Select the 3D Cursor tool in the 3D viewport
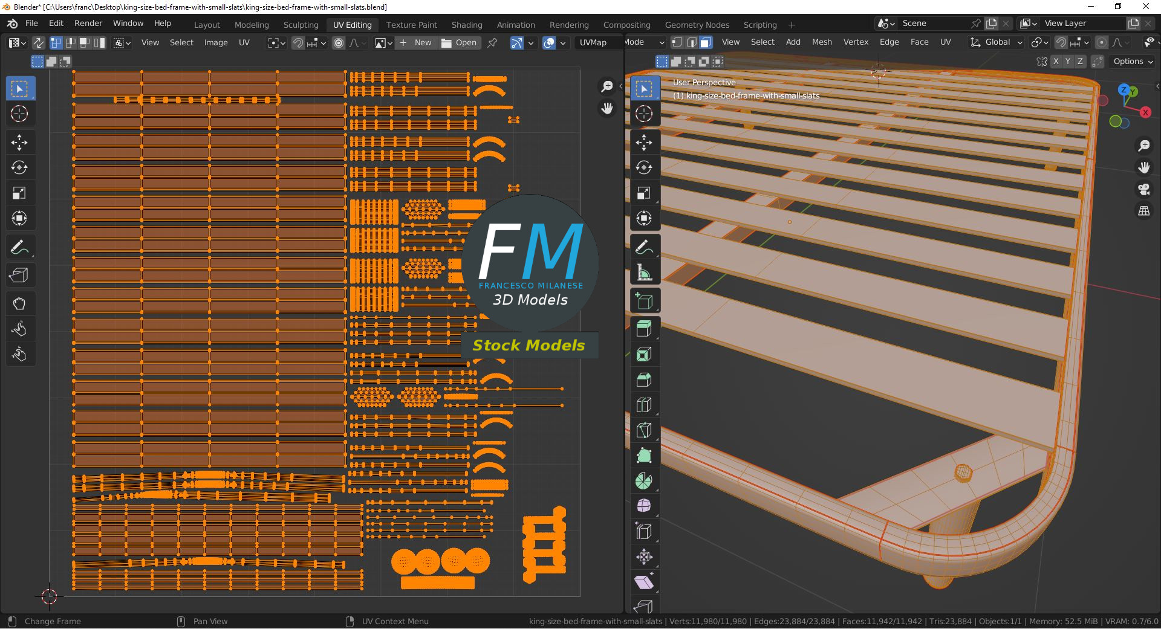1161x629 pixels. pos(644,114)
